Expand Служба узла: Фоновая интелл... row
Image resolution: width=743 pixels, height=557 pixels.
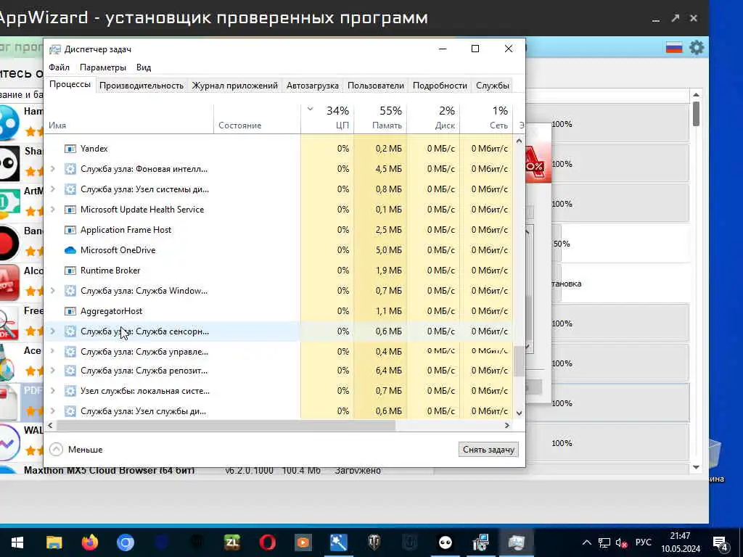click(53, 168)
